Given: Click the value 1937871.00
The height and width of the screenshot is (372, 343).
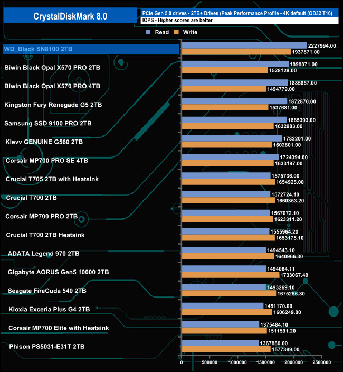Looking at the screenshot, I should 306,52.
